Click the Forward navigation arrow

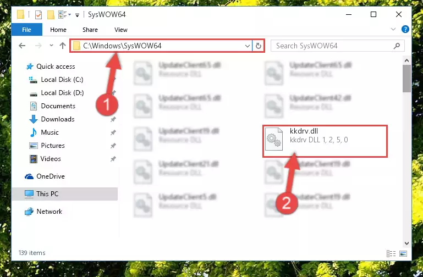click(x=39, y=46)
